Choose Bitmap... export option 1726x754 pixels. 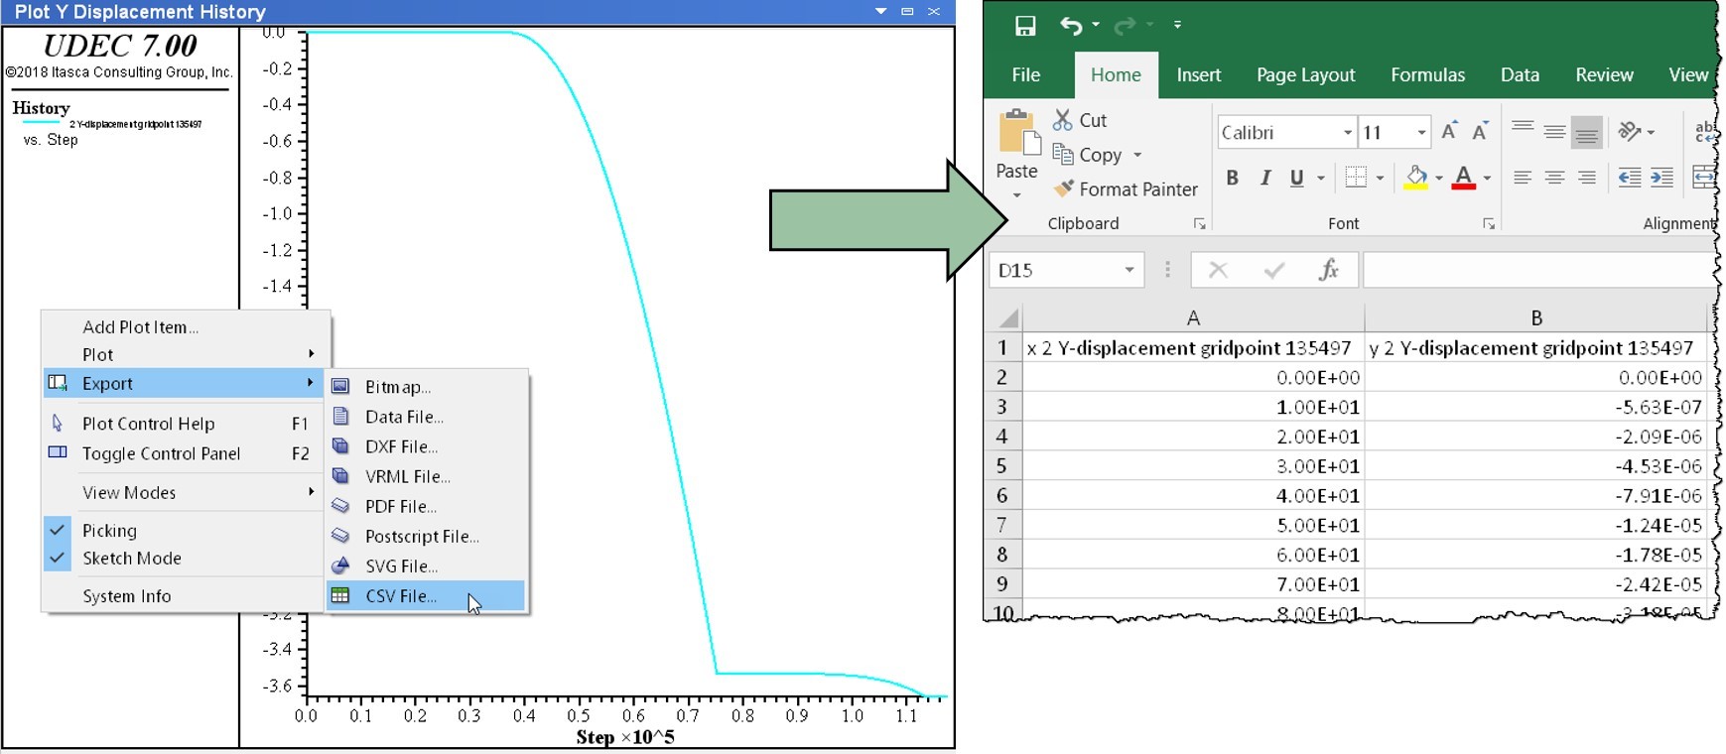point(426,387)
